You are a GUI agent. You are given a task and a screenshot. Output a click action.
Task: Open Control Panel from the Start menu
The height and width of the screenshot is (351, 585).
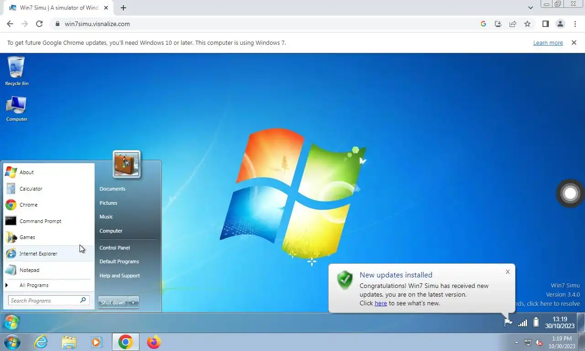pyautogui.click(x=115, y=248)
